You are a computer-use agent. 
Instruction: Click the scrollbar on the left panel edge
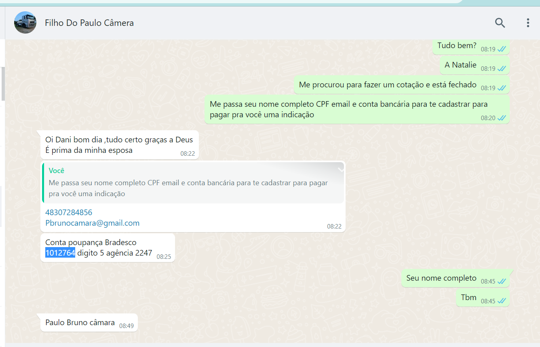pos(3,83)
